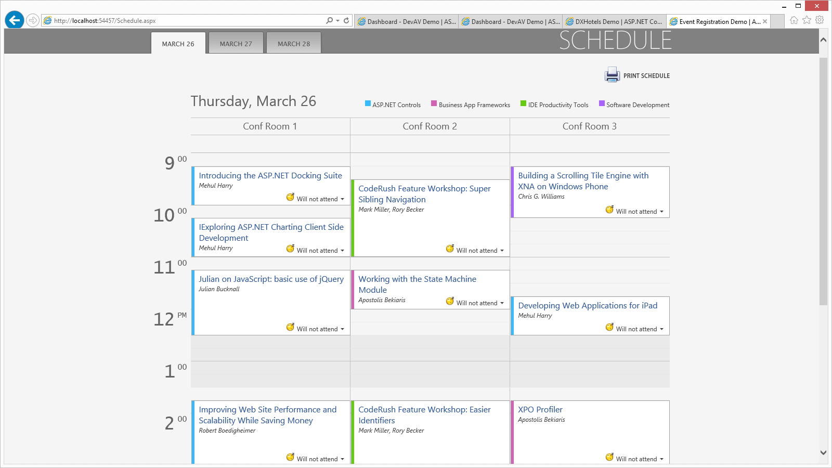Click attendance face icon for State Machine Module session

click(x=450, y=301)
